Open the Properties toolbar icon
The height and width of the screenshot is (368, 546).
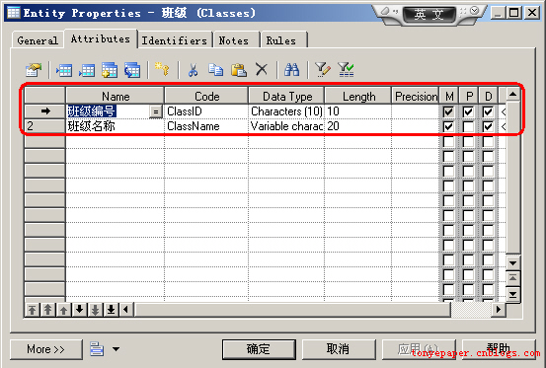pos(34,70)
